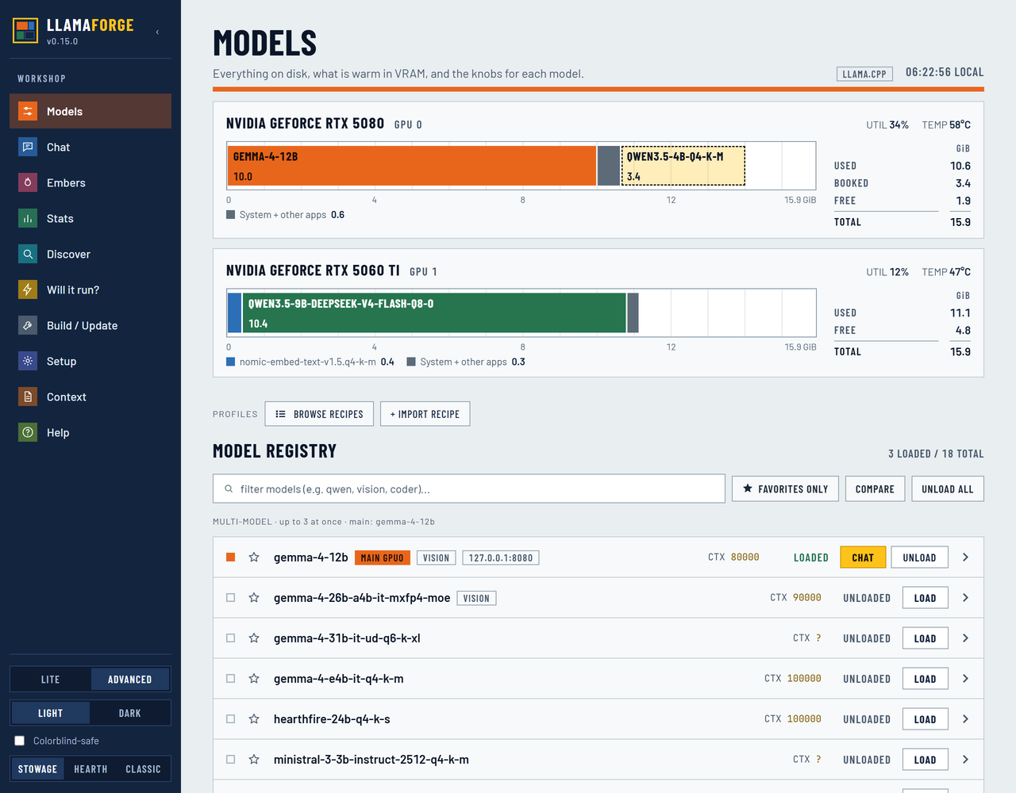The height and width of the screenshot is (793, 1016).
Task: Star the ministral-3-3b-instruct-2512-q4-k-m model
Action: [254, 760]
